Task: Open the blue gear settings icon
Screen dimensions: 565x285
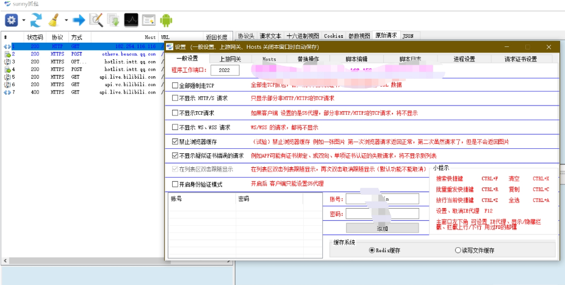Action: click(11, 20)
